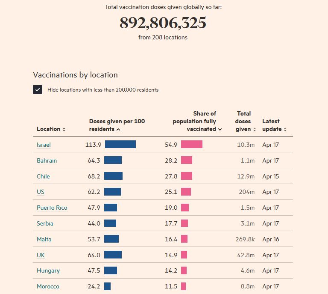328x294 pixels.
Task: Open the Bahrain location link
Action: click(x=47, y=161)
